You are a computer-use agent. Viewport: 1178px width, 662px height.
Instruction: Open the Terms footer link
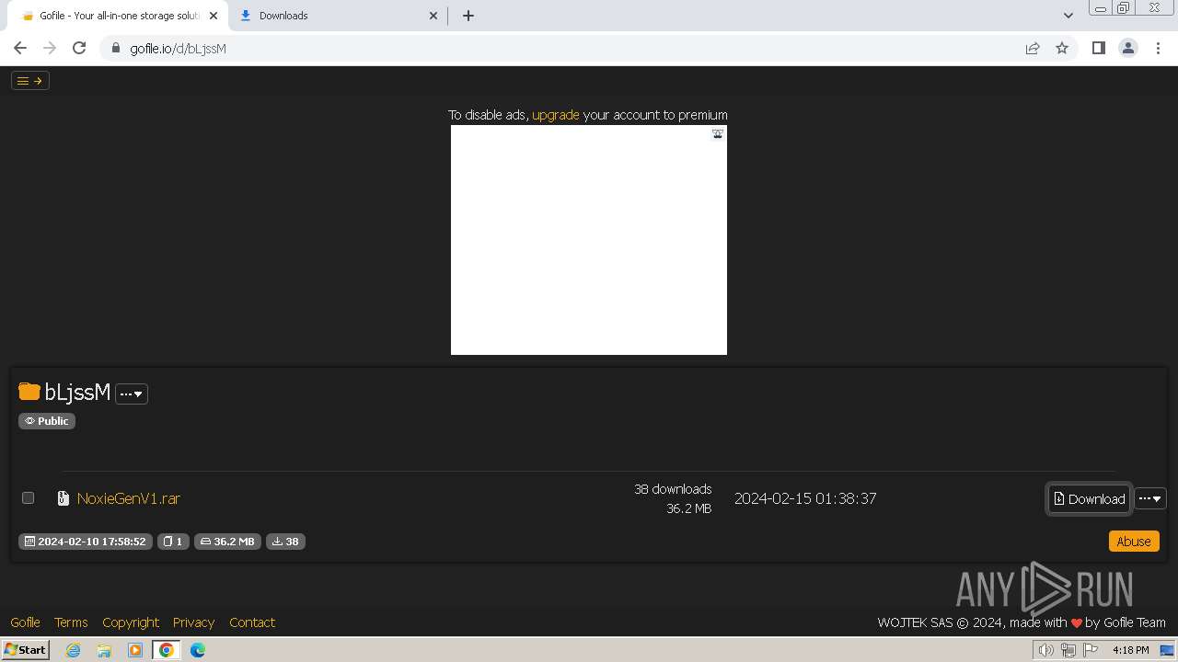click(71, 622)
